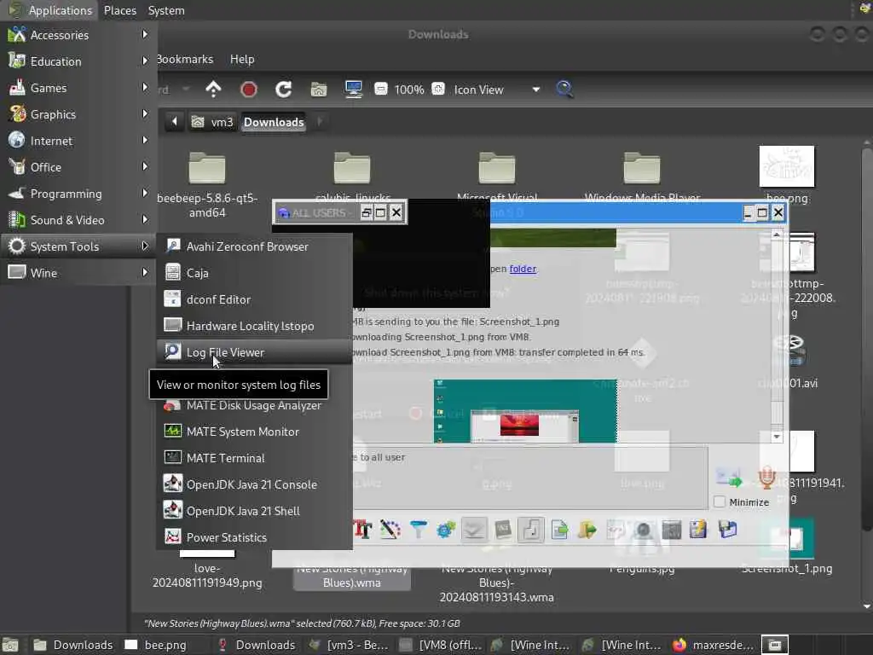
Task: Open the Places menu on top panel
Action: pos(119,10)
